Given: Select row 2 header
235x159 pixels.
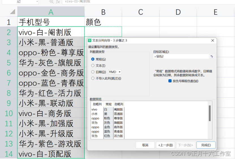Looking at the screenshot, I should 9,32.
